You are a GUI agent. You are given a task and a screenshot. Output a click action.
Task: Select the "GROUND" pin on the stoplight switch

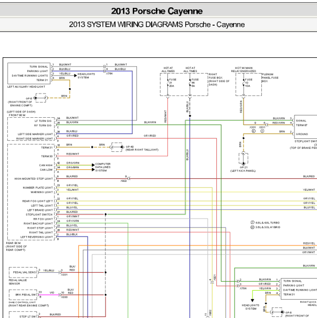click(x=302, y=134)
